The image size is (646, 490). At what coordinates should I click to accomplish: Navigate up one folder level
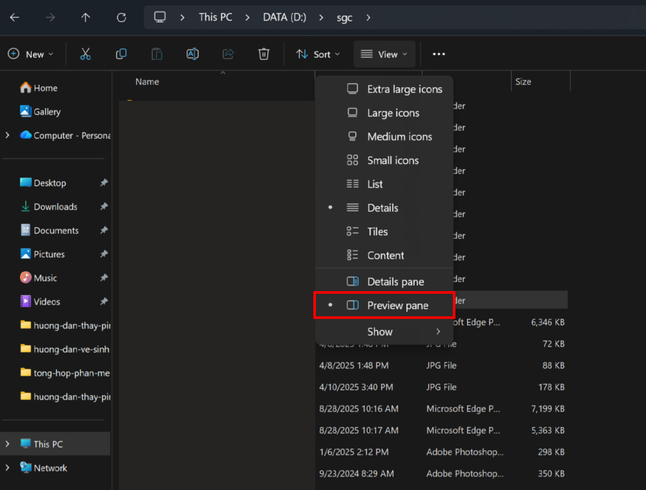coord(85,17)
